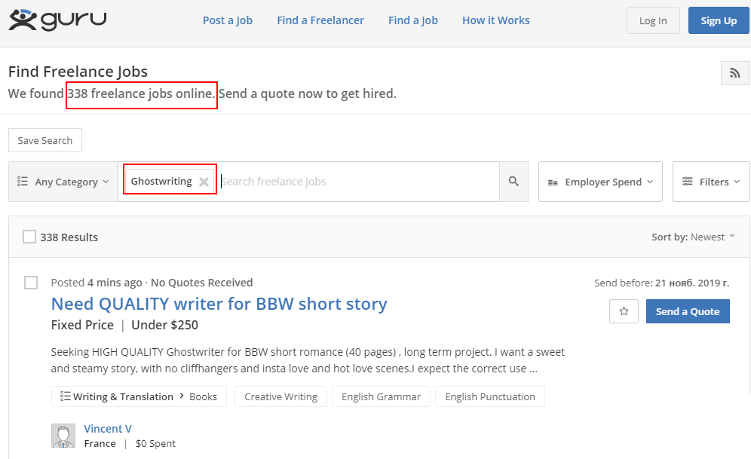Image resolution: width=751 pixels, height=459 pixels.
Task: Open Find a Freelancer menu item
Action: pos(320,20)
